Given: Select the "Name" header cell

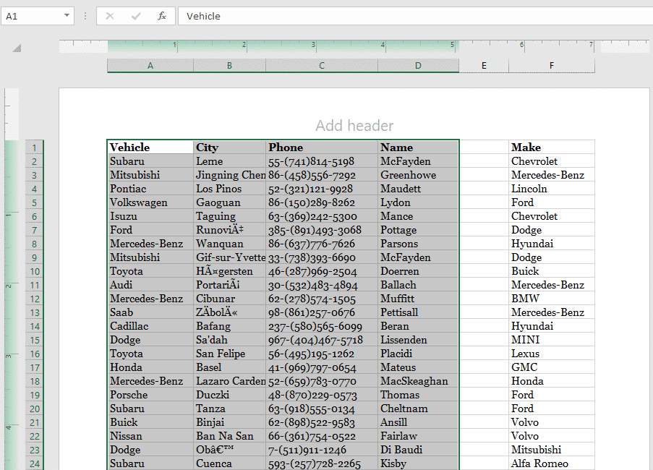Looking at the screenshot, I should [x=418, y=148].
